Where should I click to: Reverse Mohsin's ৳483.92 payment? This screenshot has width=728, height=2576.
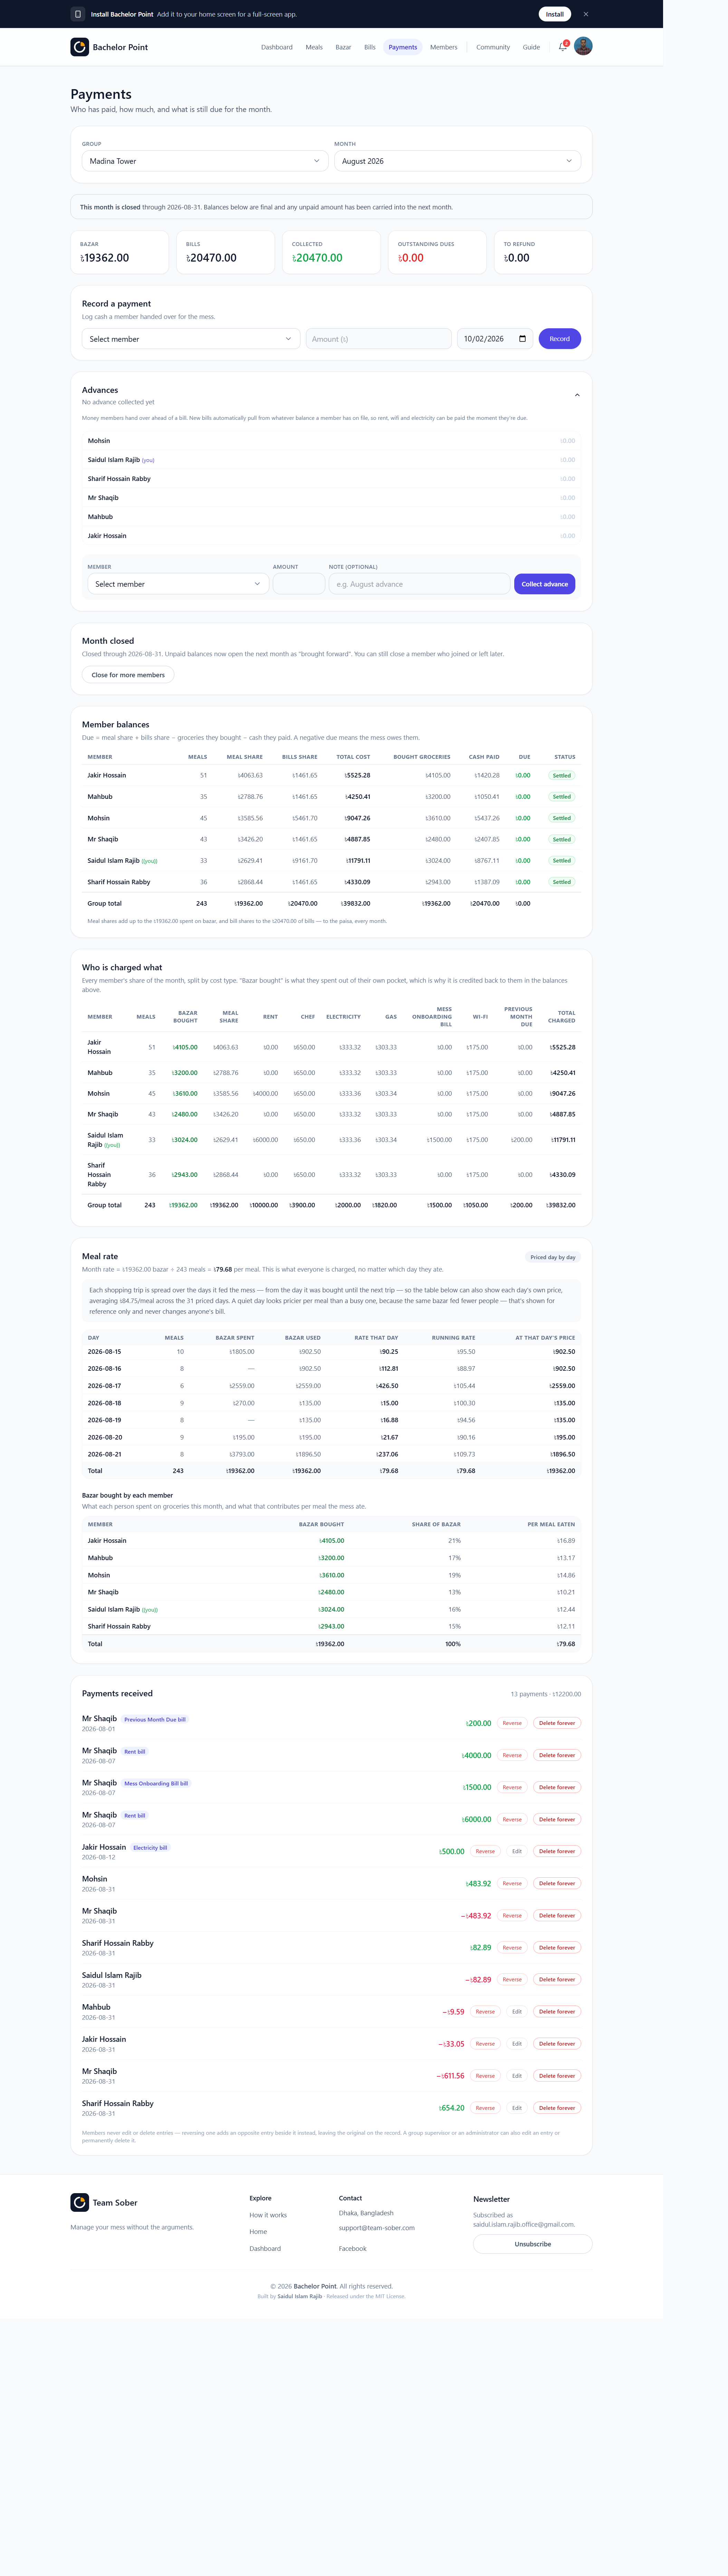[512, 1883]
